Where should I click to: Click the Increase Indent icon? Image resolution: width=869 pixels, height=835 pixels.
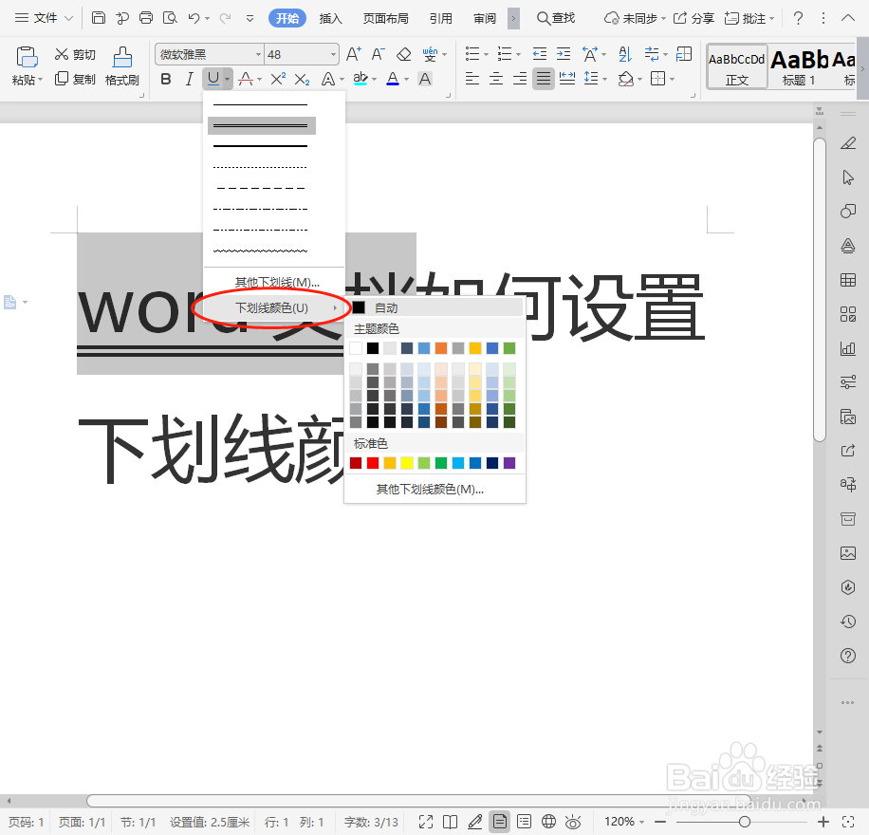(564, 54)
